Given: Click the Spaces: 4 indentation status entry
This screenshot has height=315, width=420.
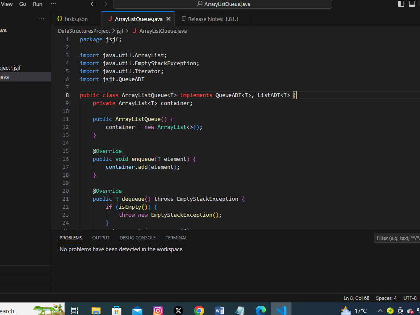Looking at the screenshot, I should click(x=386, y=298).
